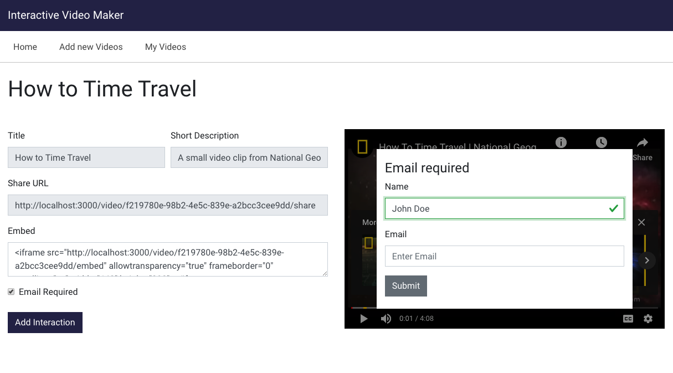
Task: Toggle closed captions CC icon
Action: click(x=628, y=319)
